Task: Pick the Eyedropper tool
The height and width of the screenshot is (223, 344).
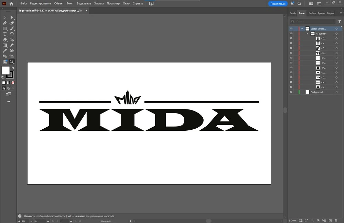Action: pos(5,51)
